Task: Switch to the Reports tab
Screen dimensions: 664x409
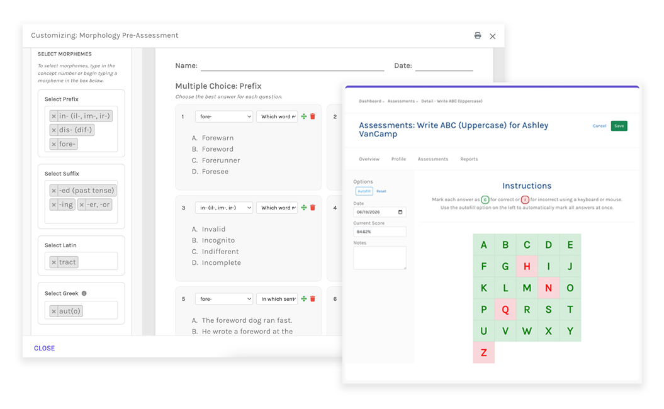Action: [x=469, y=159]
